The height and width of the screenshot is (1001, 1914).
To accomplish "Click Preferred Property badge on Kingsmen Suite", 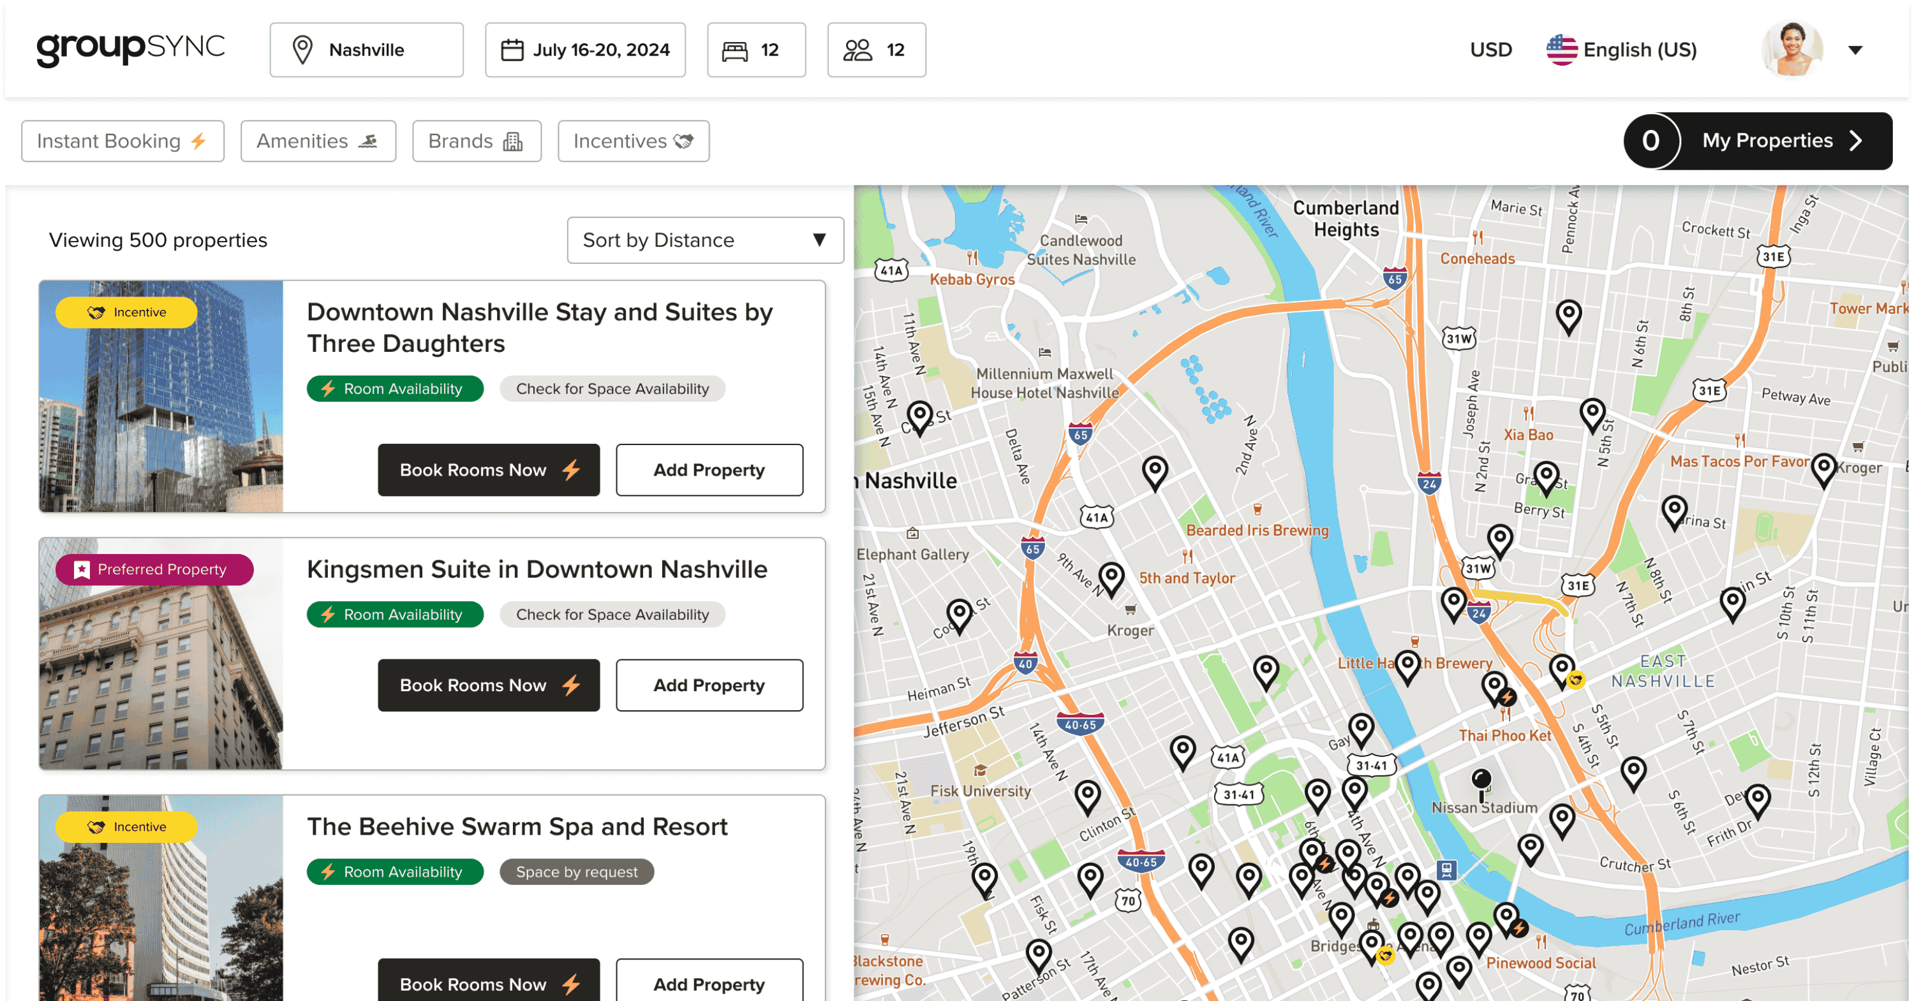I will click(154, 569).
